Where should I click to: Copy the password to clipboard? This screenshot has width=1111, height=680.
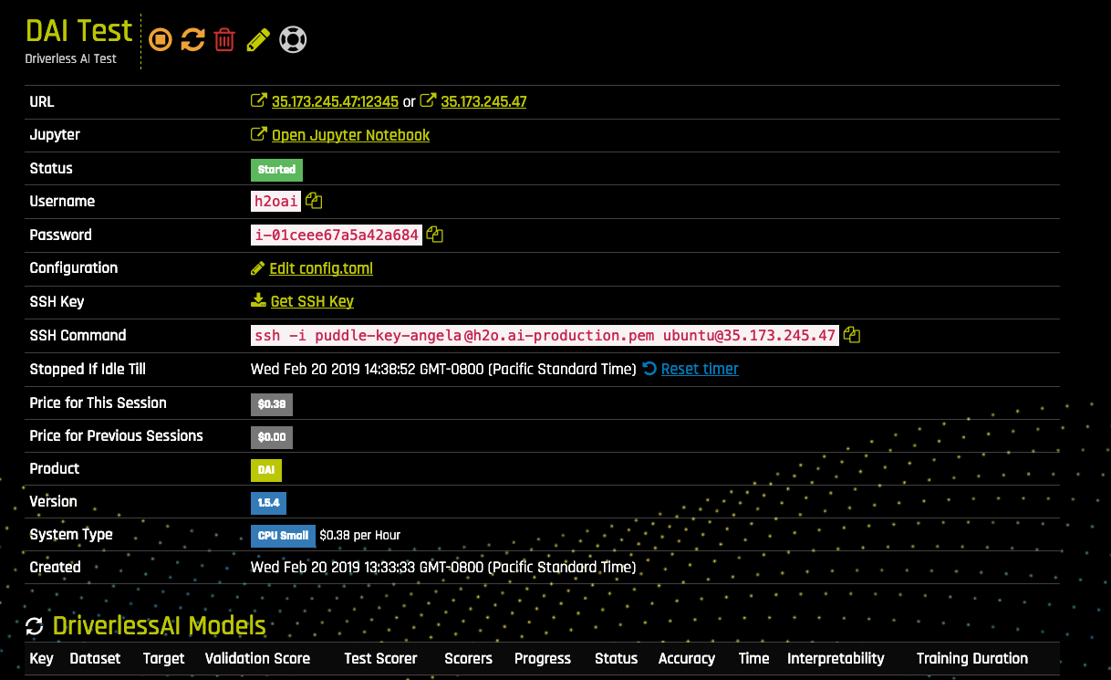pyautogui.click(x=435, y=235)
